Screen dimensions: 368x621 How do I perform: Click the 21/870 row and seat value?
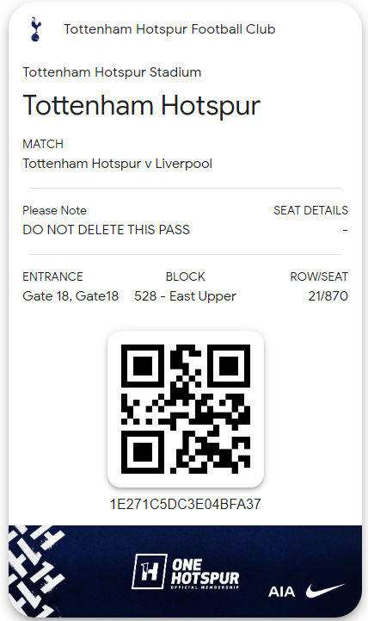coord(328,295)
